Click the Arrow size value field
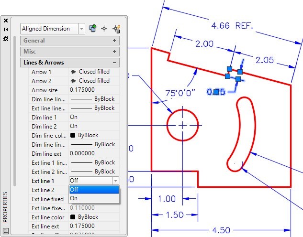The width and height of the screenshot is (303, 237). pyautogui.click(x=93, y=90)
